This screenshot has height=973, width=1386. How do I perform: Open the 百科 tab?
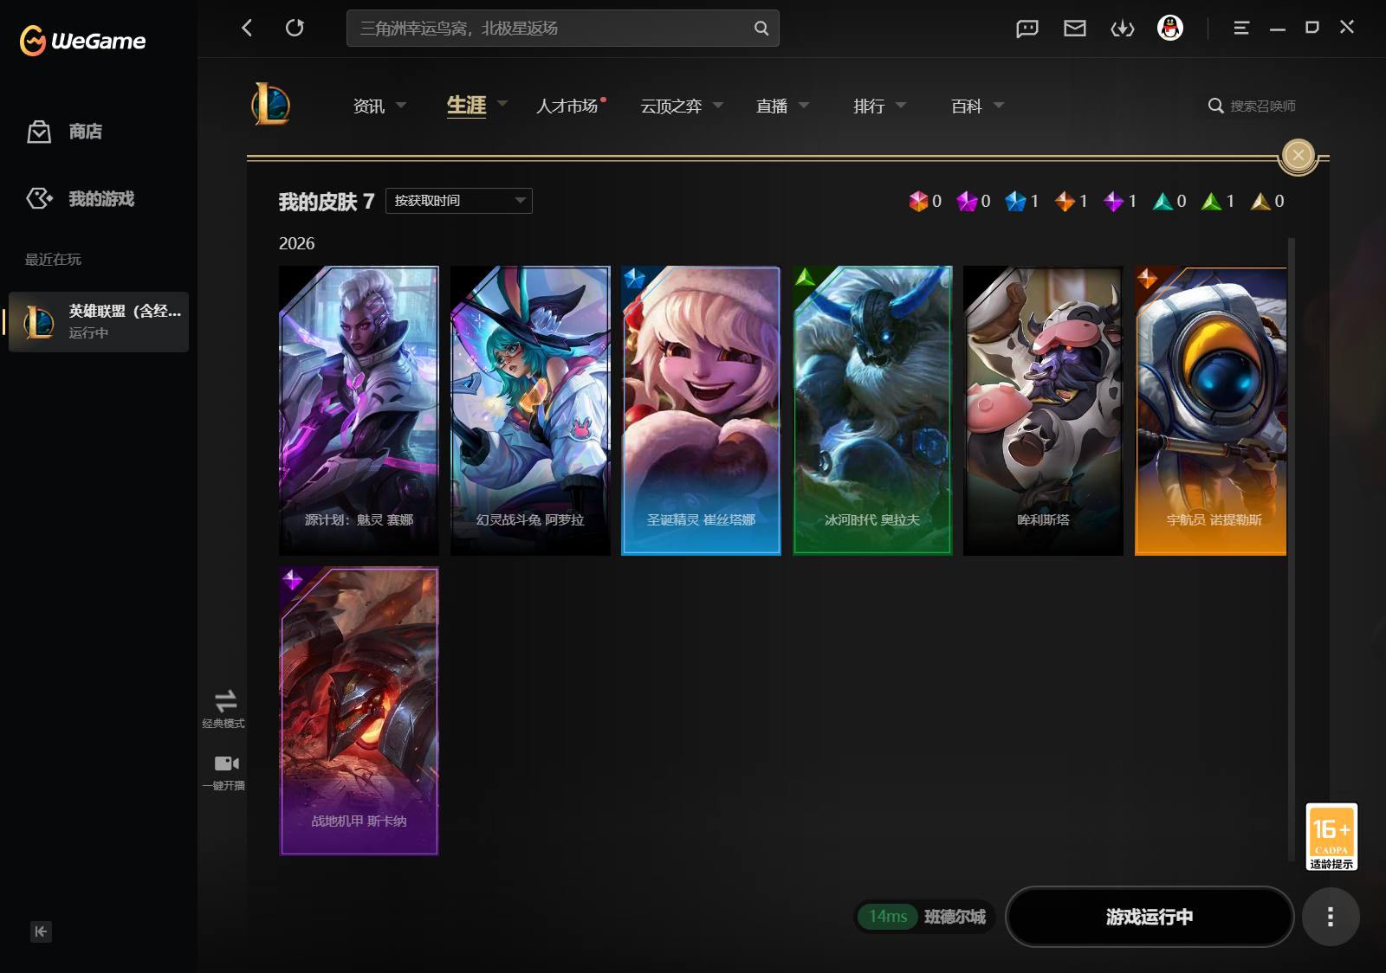(x=967, y=106)
